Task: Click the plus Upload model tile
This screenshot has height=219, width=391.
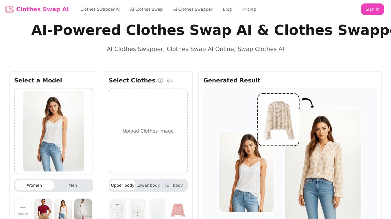Action: click(23, 209)
